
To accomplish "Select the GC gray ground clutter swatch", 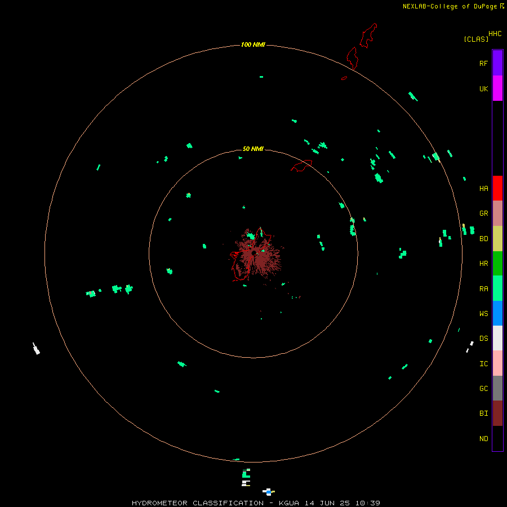I will tap(497, 388).
